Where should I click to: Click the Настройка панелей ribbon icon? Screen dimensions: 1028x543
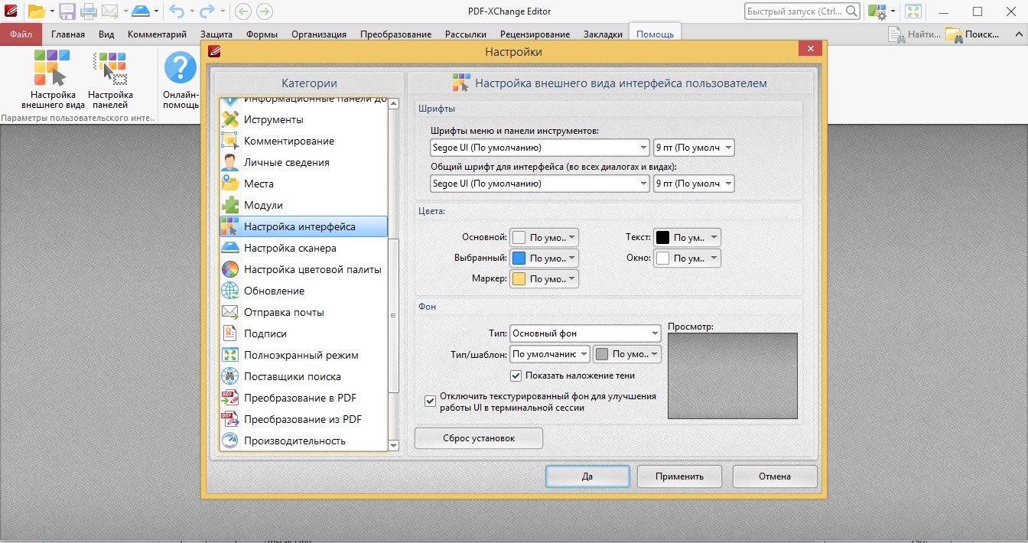(110, 68)
